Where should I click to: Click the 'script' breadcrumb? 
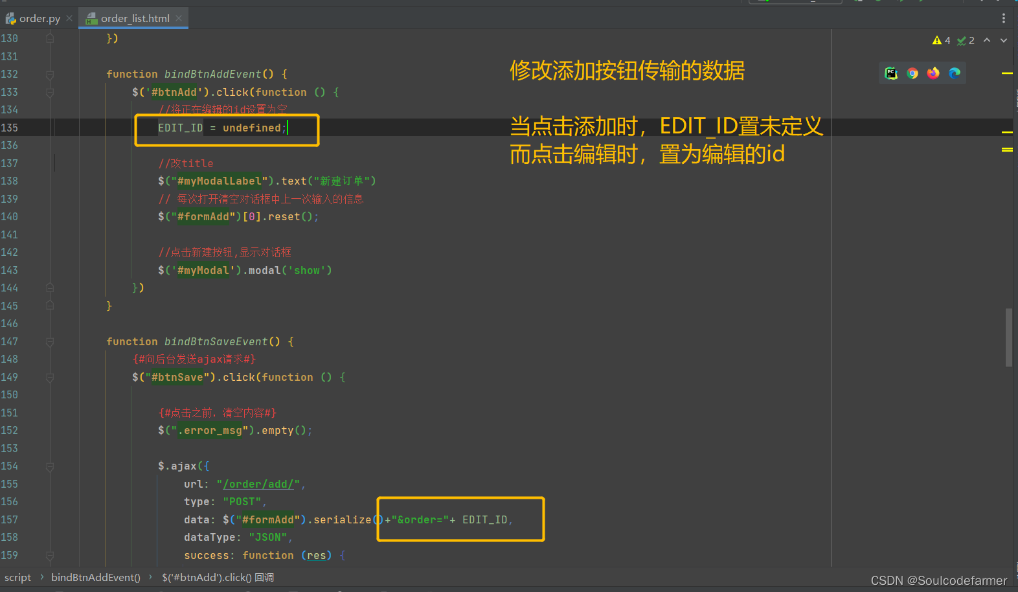pos(17,577)
